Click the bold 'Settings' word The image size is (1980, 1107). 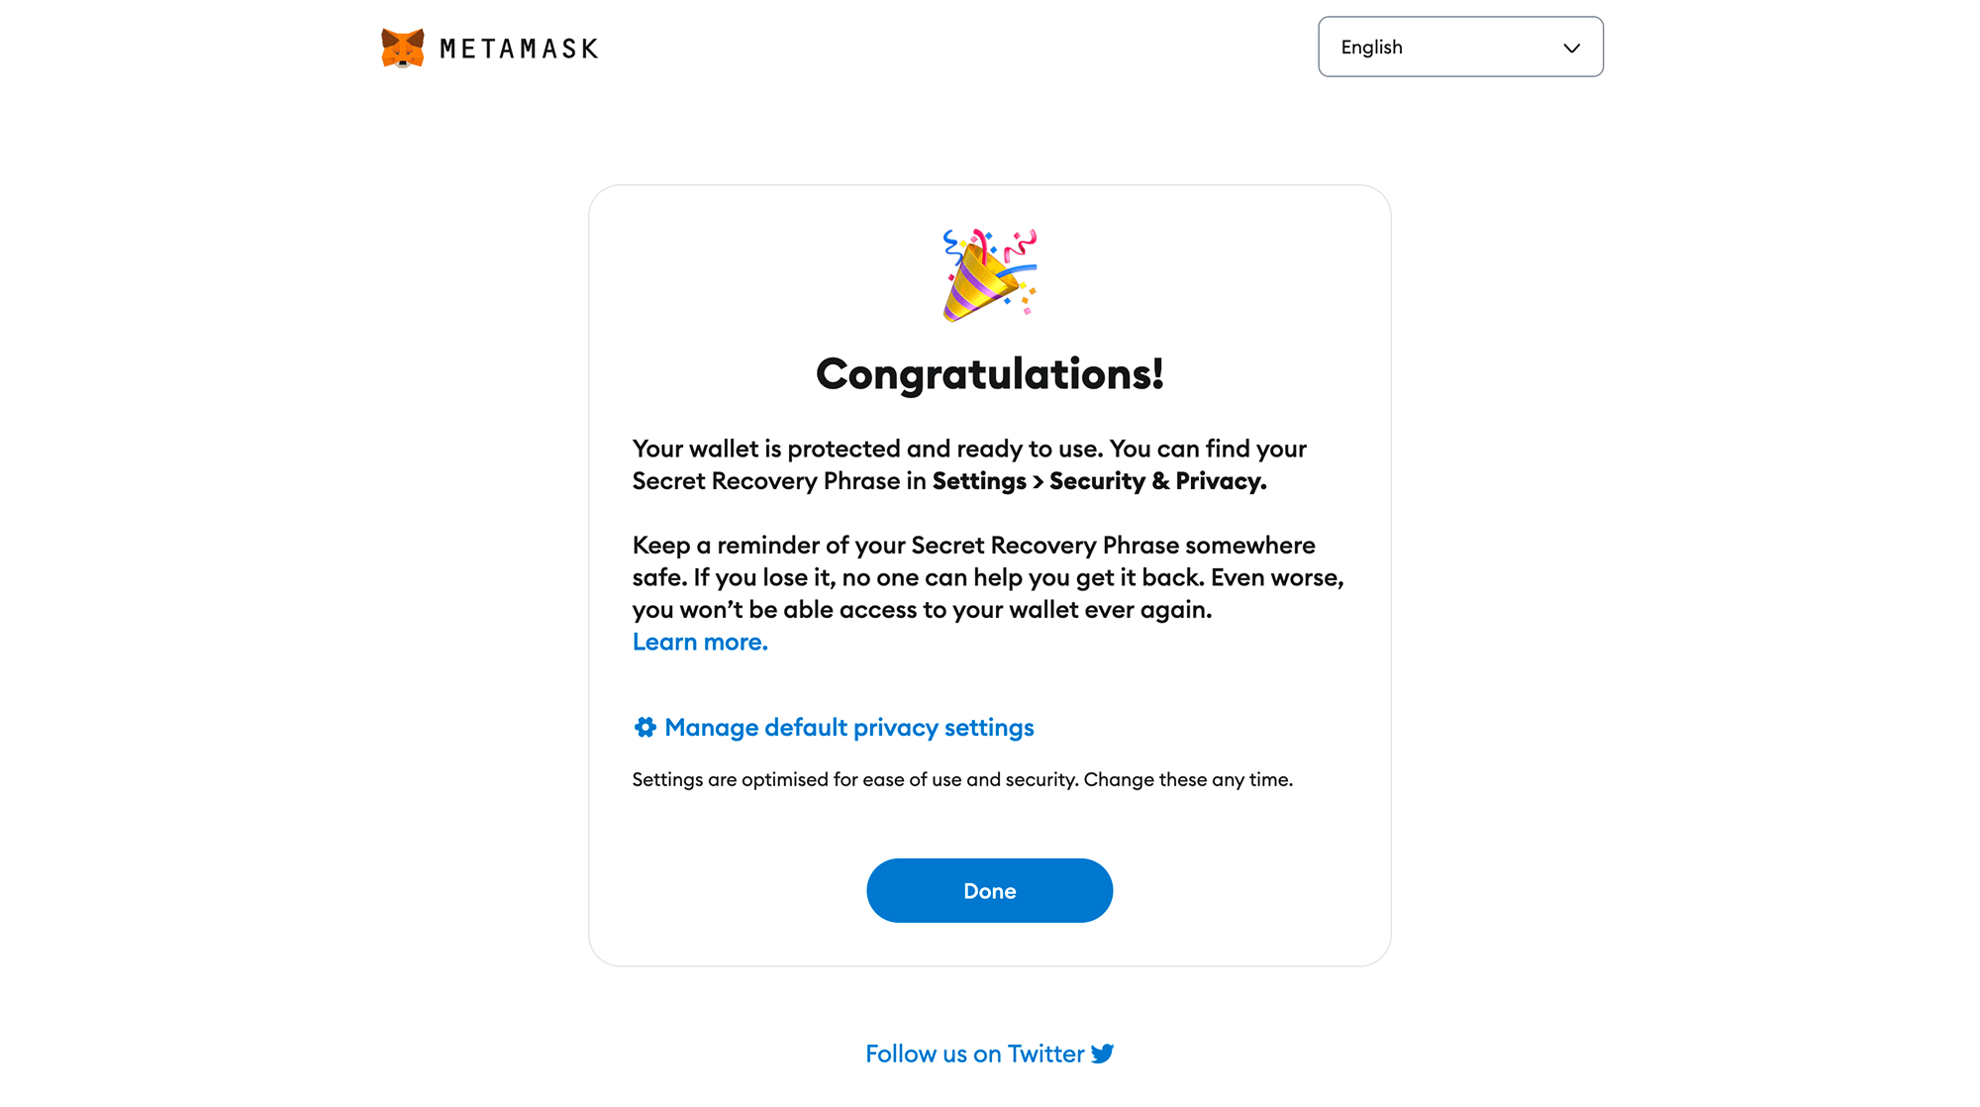pos(979,481)
